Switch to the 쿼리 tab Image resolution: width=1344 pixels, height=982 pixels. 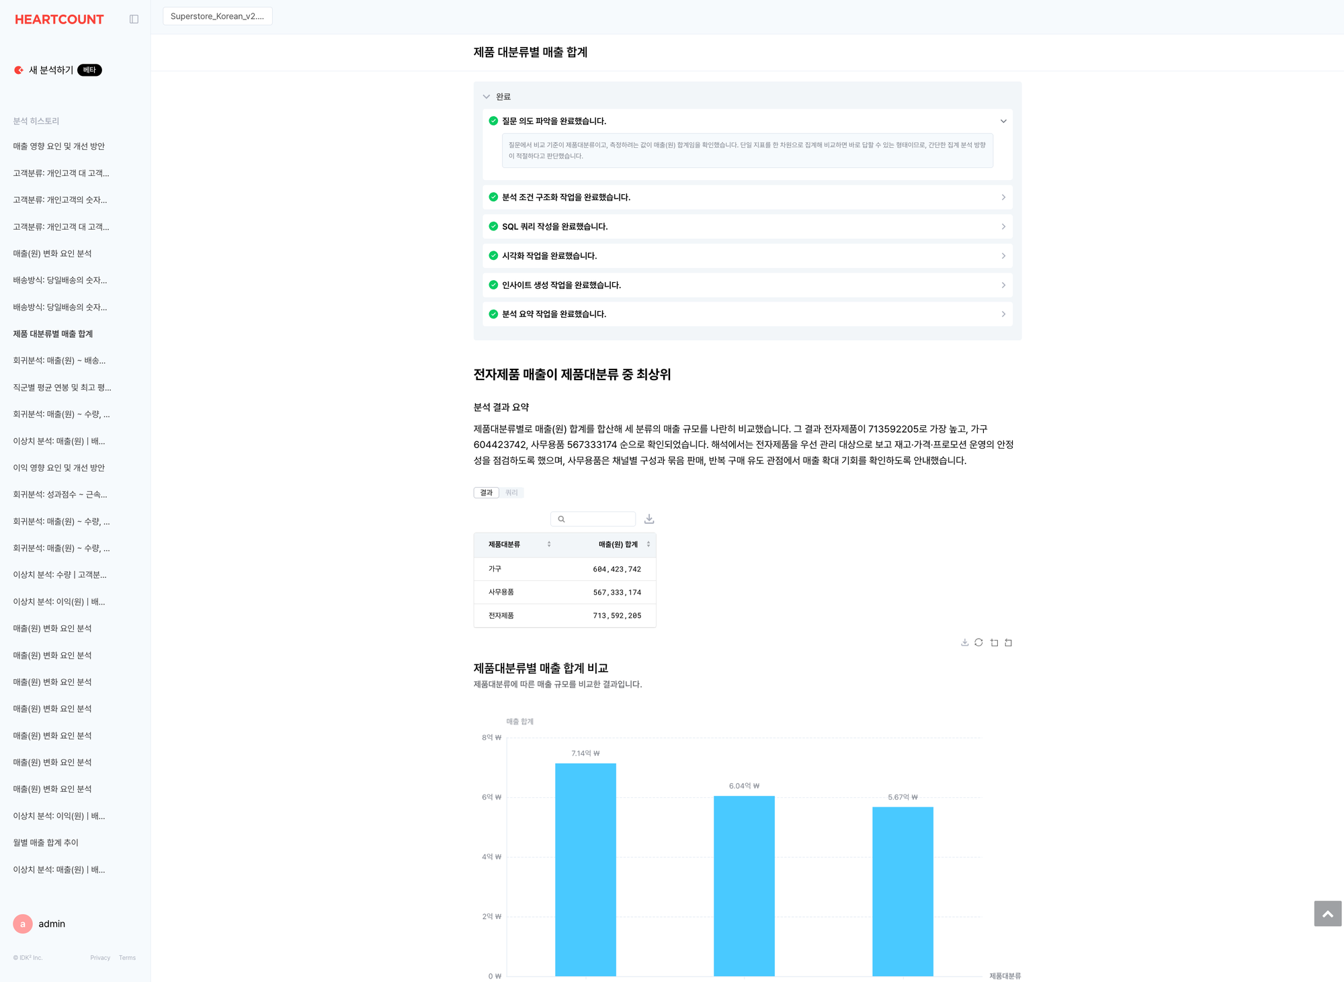(511, 493)
